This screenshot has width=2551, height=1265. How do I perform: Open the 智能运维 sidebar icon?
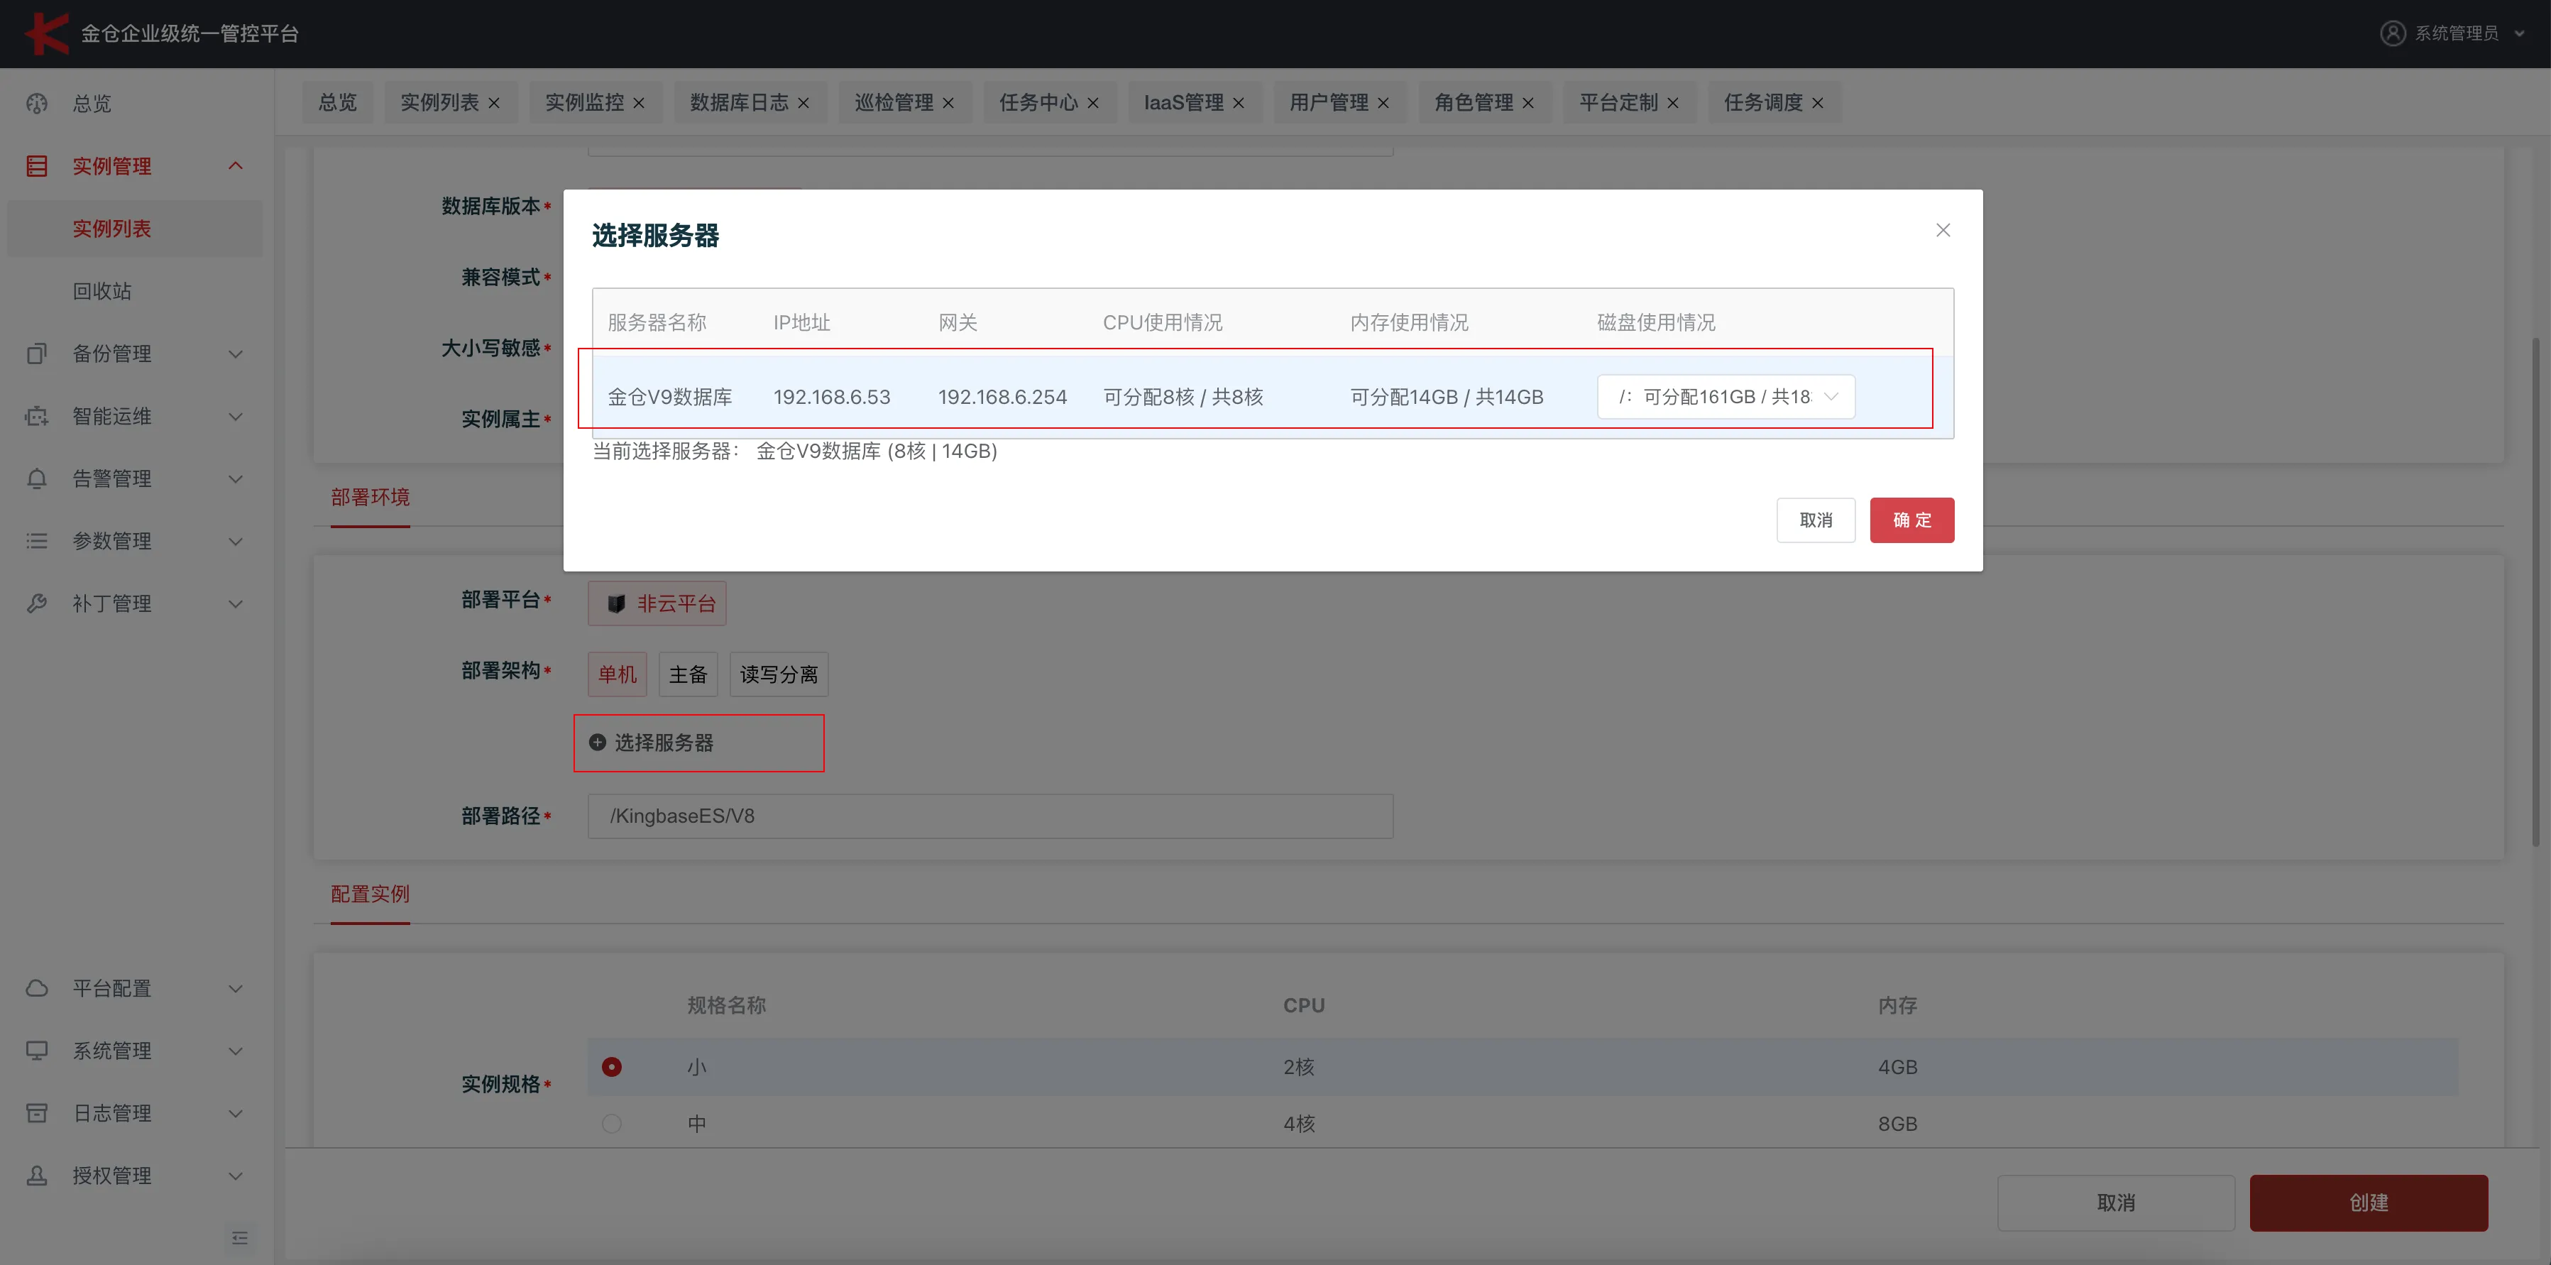(x=37, y=416)
